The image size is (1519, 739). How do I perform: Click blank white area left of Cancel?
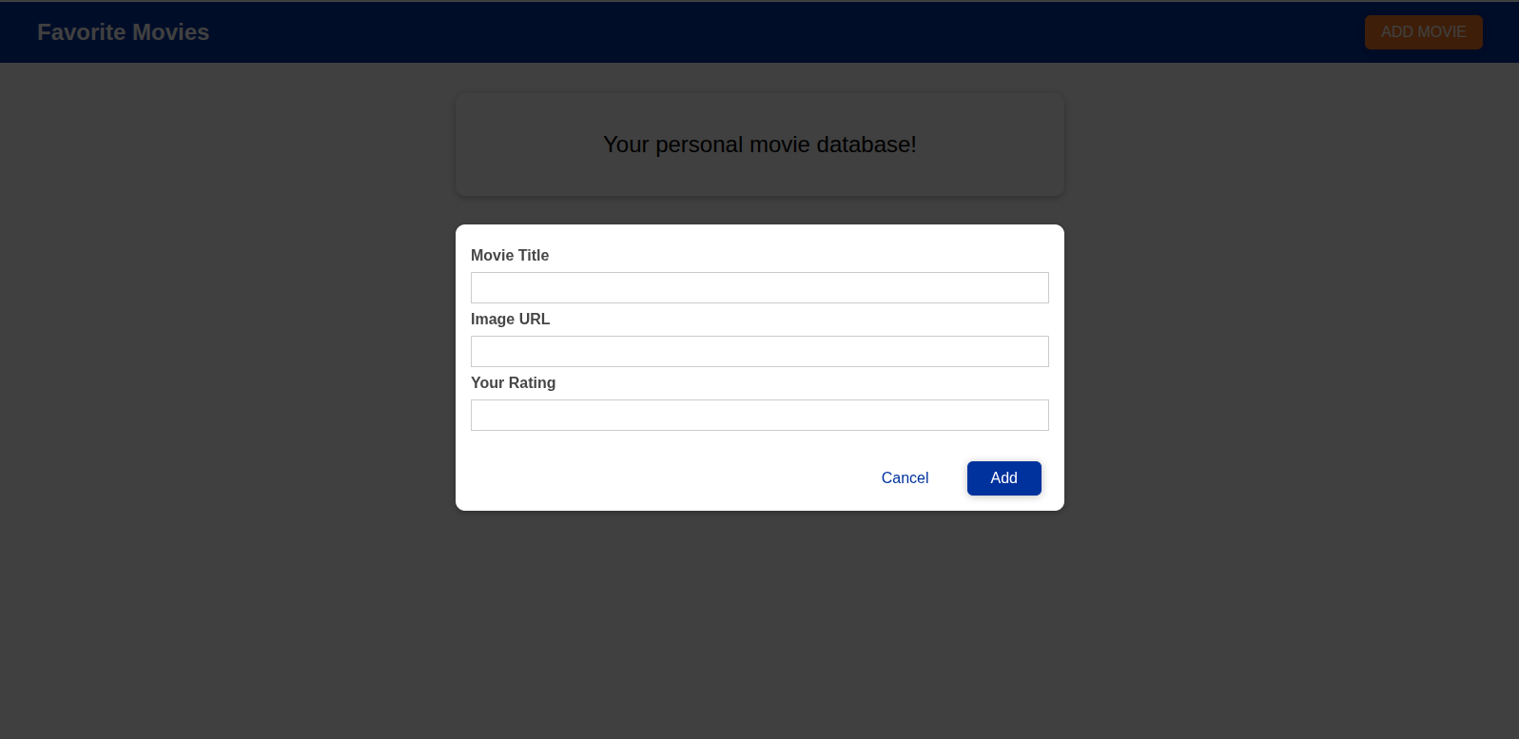(x=666, y=478)
